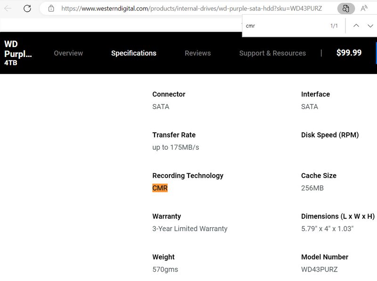Click the WD Purple 4TB product title
The width and height of the screenshot is (377, 281).
18,53
